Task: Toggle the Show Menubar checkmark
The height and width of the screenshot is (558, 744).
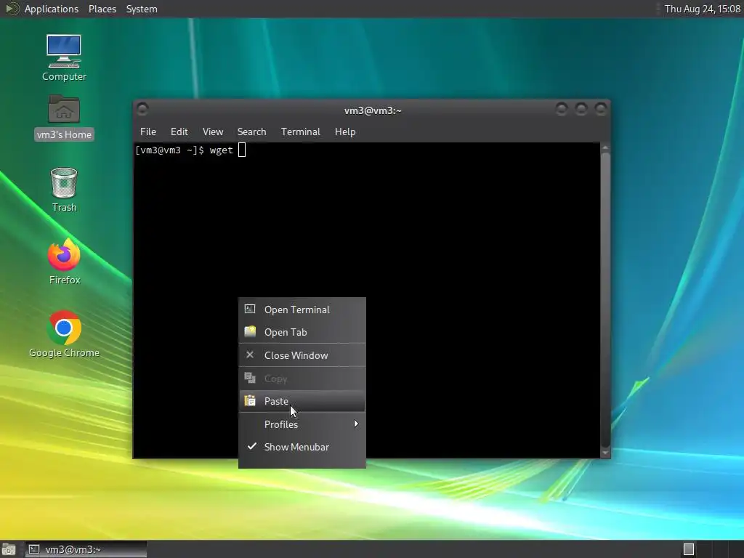Action: (252, 446)
